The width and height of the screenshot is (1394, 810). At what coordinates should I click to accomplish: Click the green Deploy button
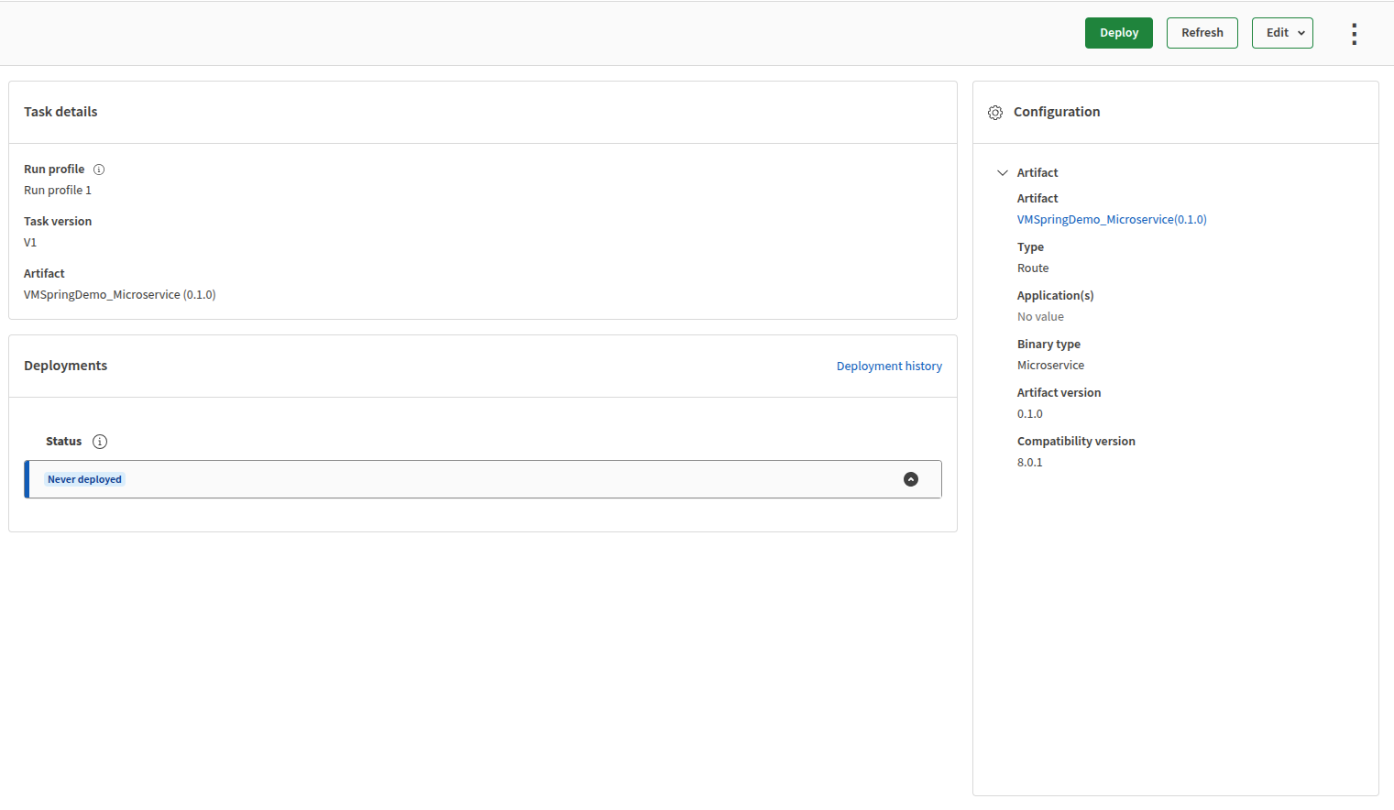point(1118,33)
